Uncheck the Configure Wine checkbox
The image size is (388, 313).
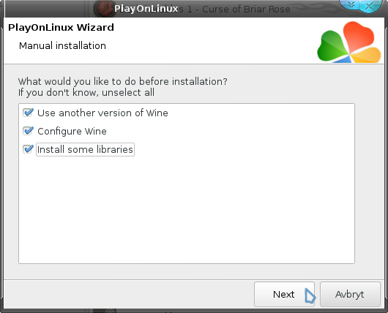28,131
